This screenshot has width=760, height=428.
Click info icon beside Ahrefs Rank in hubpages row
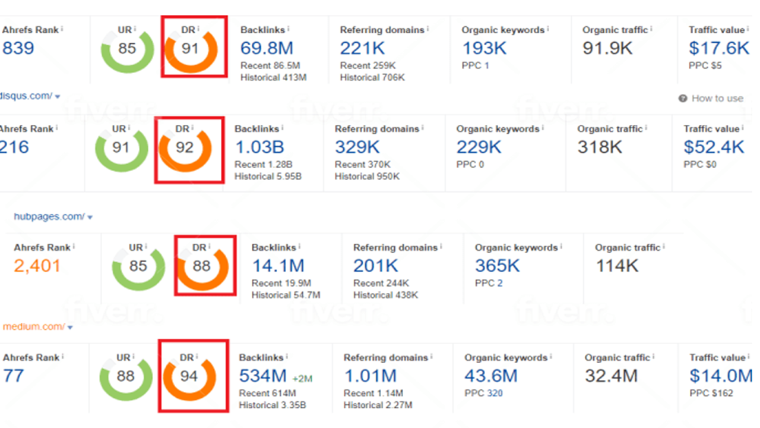[x=74, y=247]
